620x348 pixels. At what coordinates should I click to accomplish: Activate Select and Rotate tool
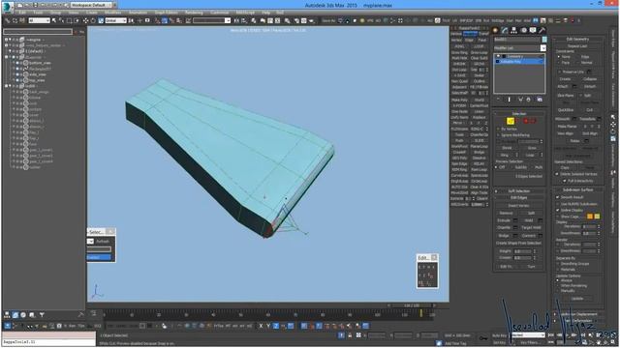click(x=93, y=20)
